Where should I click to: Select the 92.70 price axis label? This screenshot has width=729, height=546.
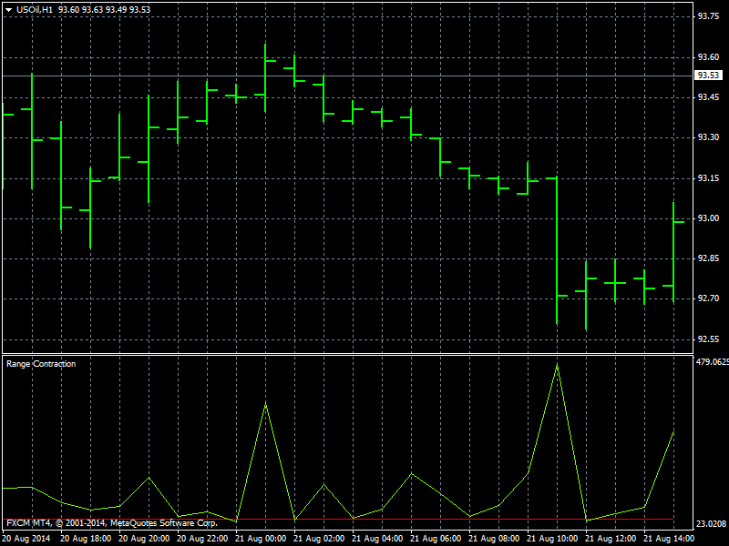click(x=709, y=298)
